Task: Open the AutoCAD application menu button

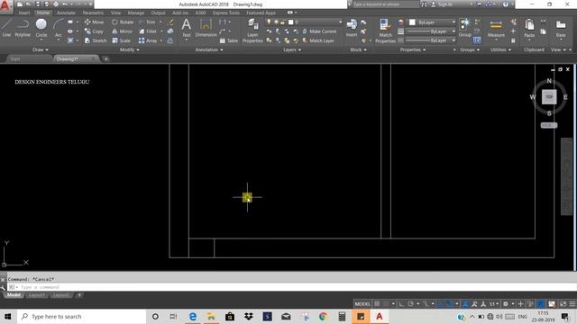Action: pyautogui.click(x=5, y=6)
